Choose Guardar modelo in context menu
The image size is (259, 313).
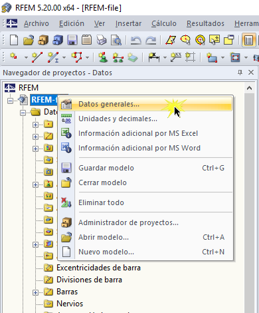145,168
